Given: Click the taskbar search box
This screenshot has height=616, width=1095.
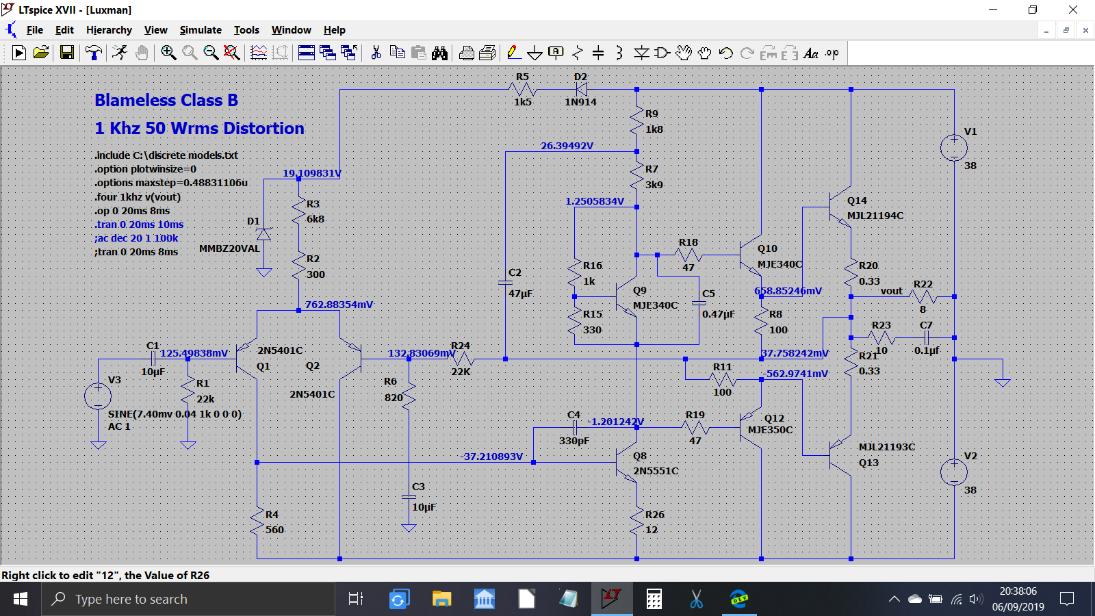Looking at the screenshot, I should tap(189, 599).
